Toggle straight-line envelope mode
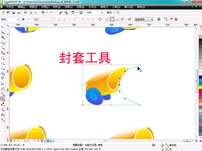 pyautogui.click(x=107, y=19)
